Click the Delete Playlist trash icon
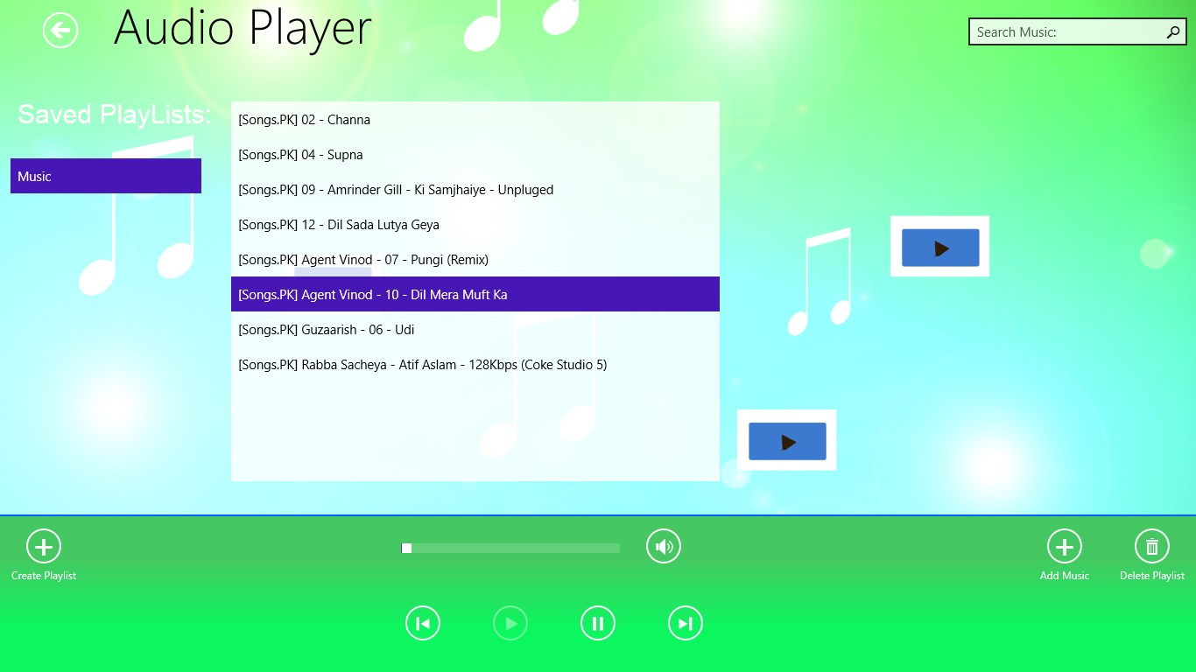Image resolution: width=1196 pixels, height=672 pixels. click(1151, 545)
